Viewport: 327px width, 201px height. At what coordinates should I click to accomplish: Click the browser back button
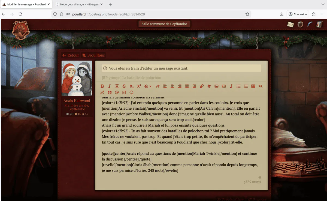4,14
